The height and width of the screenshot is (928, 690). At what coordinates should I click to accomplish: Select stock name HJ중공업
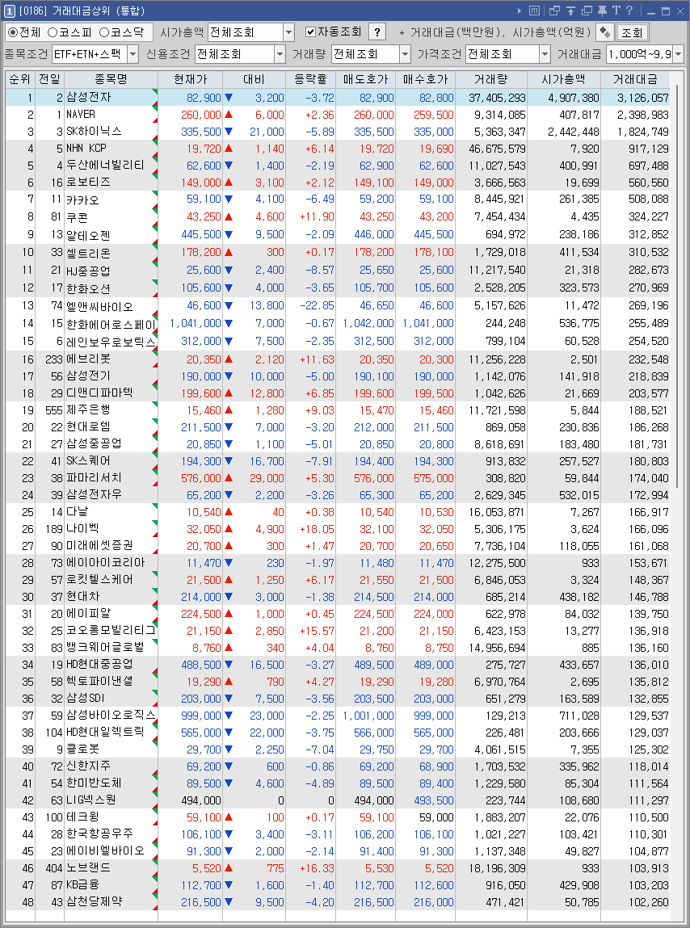88,271
